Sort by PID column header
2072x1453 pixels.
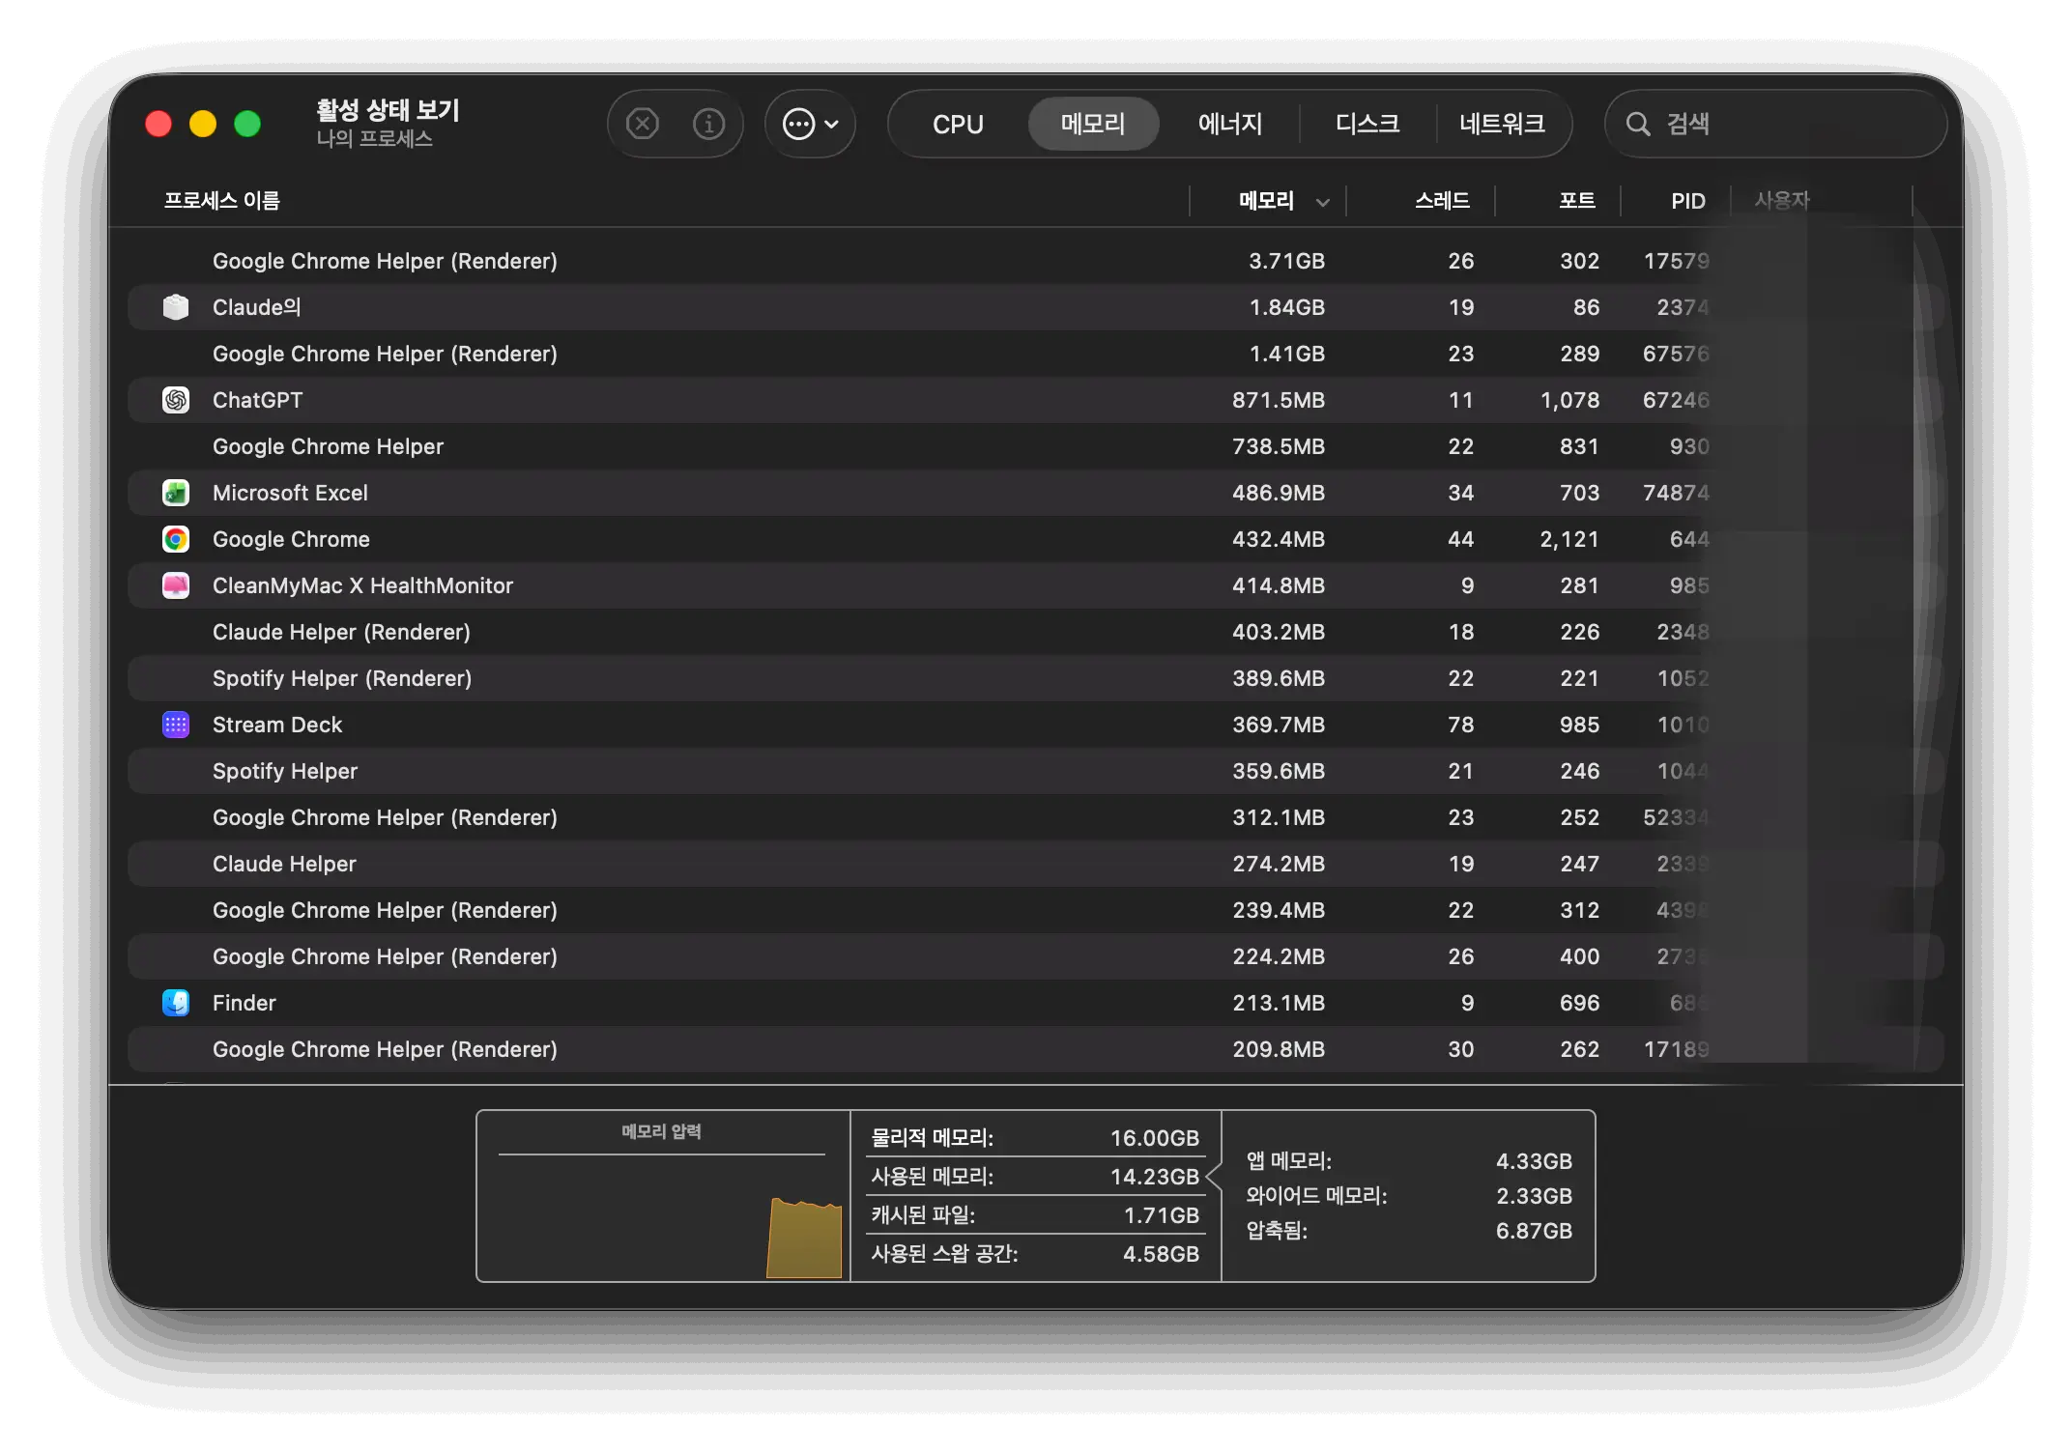tap(1688, 201)
